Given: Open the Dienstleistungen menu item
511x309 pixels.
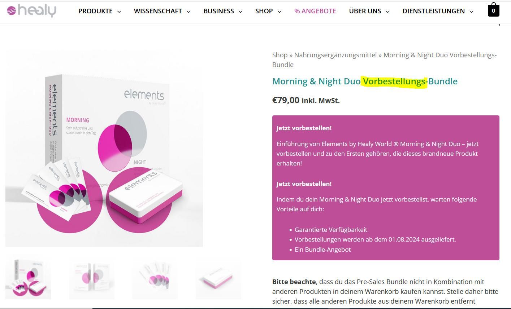Looking at the screenshot, I should [x=434, y=11].
